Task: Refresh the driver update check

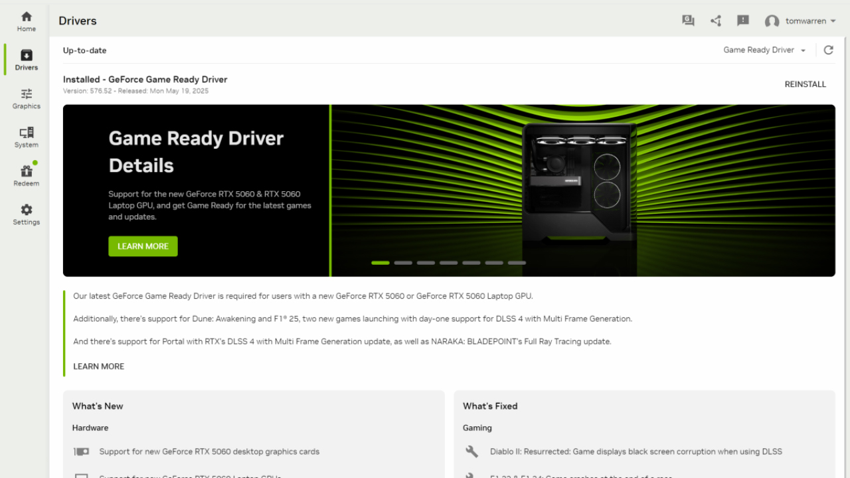Action: (x=828, y=50)
